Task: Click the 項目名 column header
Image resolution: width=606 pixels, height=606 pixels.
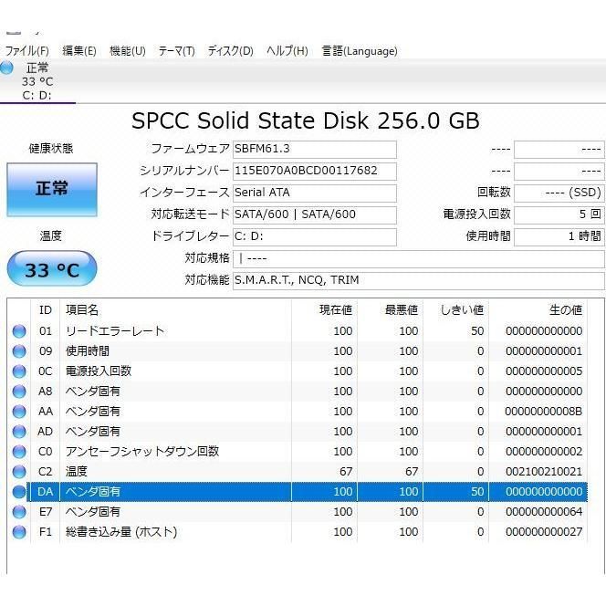Action: [x=176, y=310]
